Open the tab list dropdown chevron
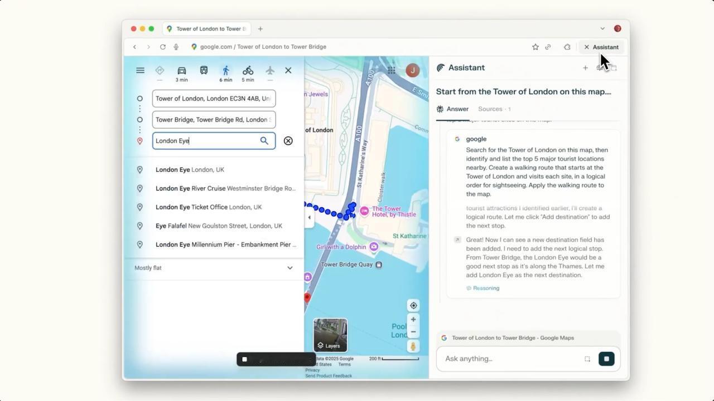The image size is (714, 401). [602, 28]
